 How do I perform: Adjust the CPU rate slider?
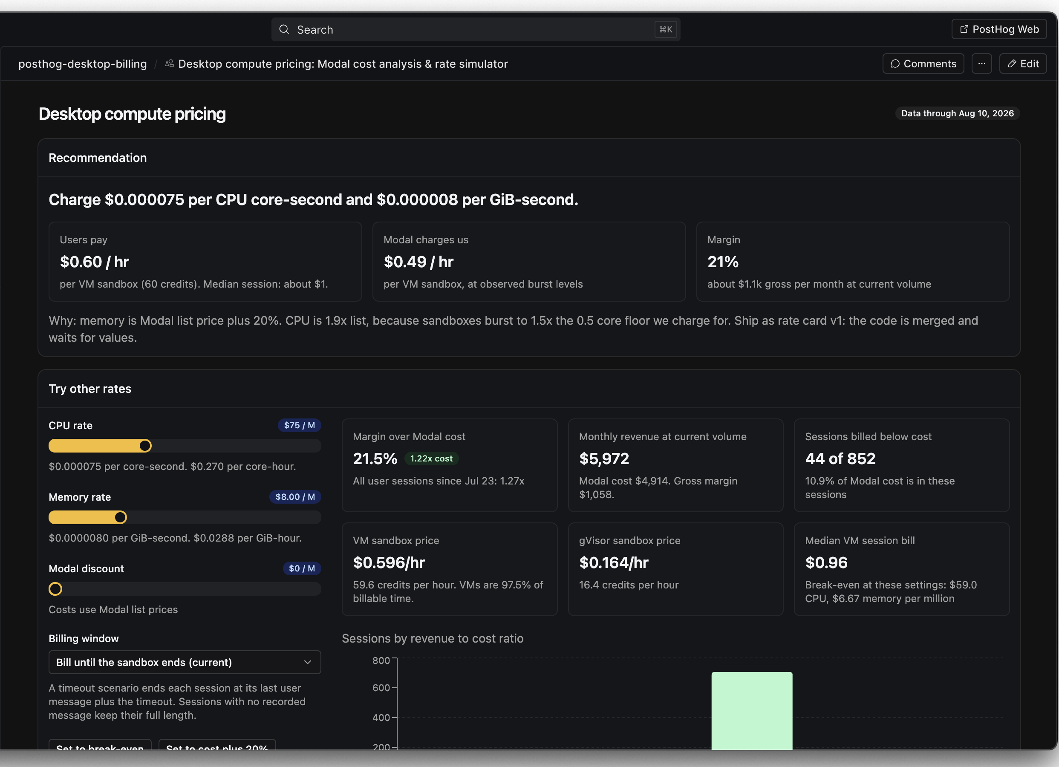185,446
